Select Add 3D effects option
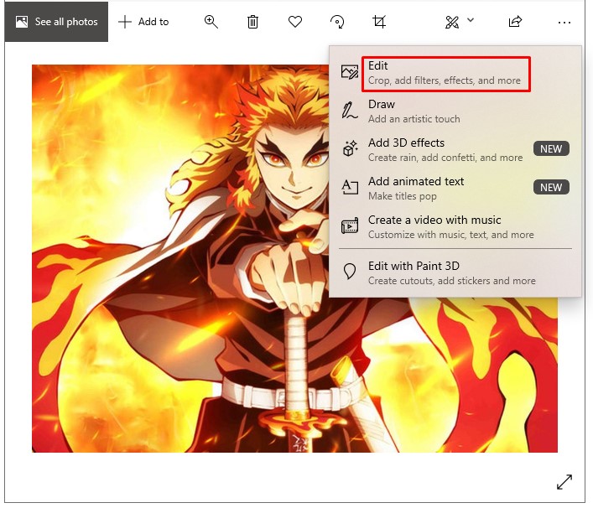 coord(455,150)
